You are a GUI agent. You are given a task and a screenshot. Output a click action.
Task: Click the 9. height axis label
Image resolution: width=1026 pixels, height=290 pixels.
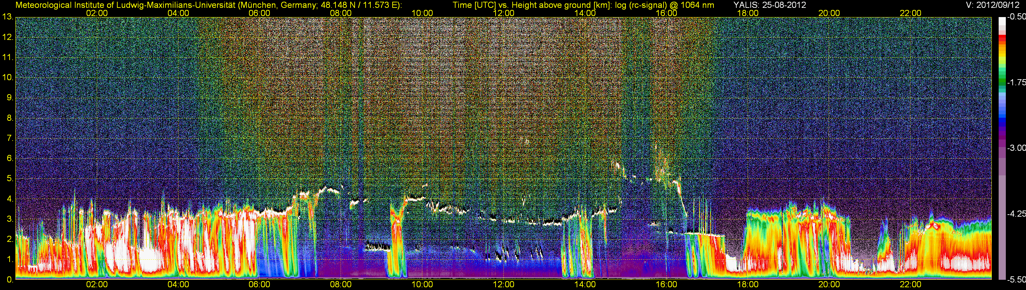pos(10,98)
